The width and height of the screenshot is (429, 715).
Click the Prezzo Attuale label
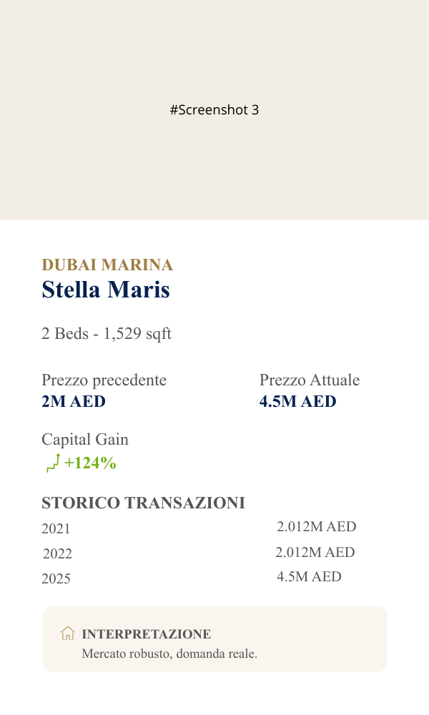pos(310,380)
